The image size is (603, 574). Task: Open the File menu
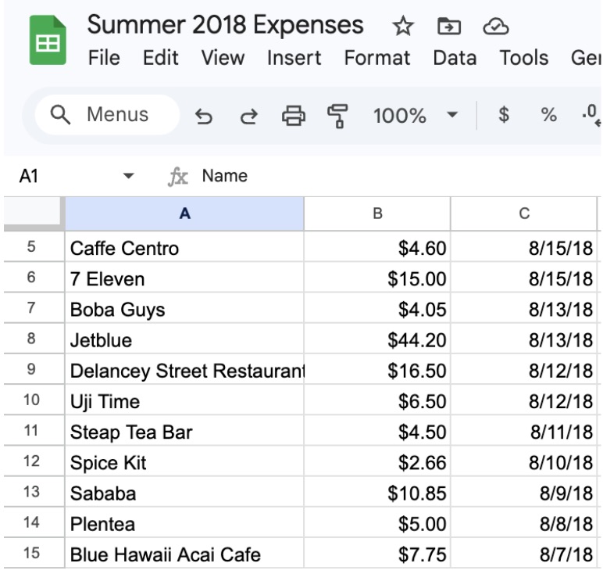(104, 58)
